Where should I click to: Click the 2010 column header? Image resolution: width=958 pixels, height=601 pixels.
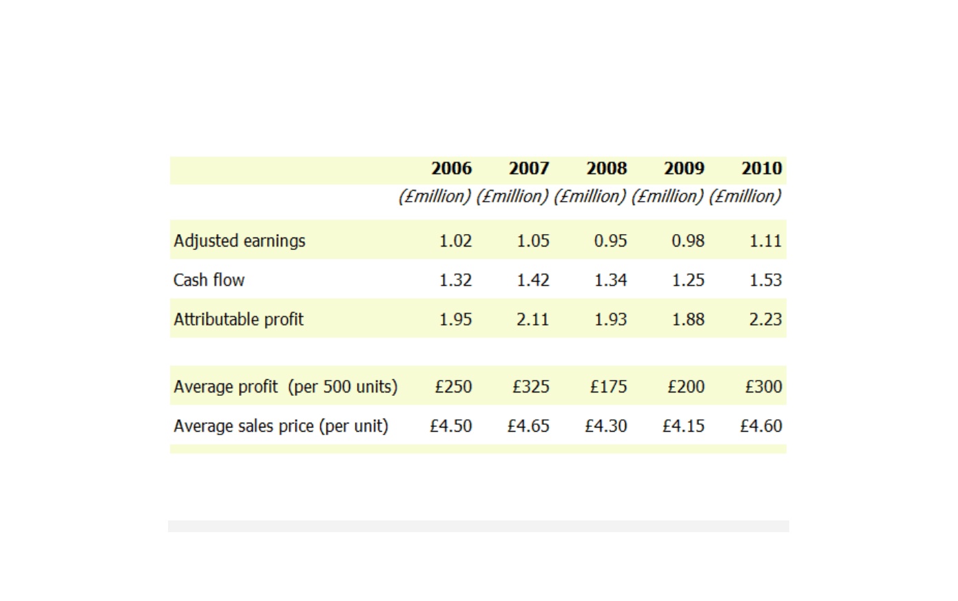coord(762,168)
